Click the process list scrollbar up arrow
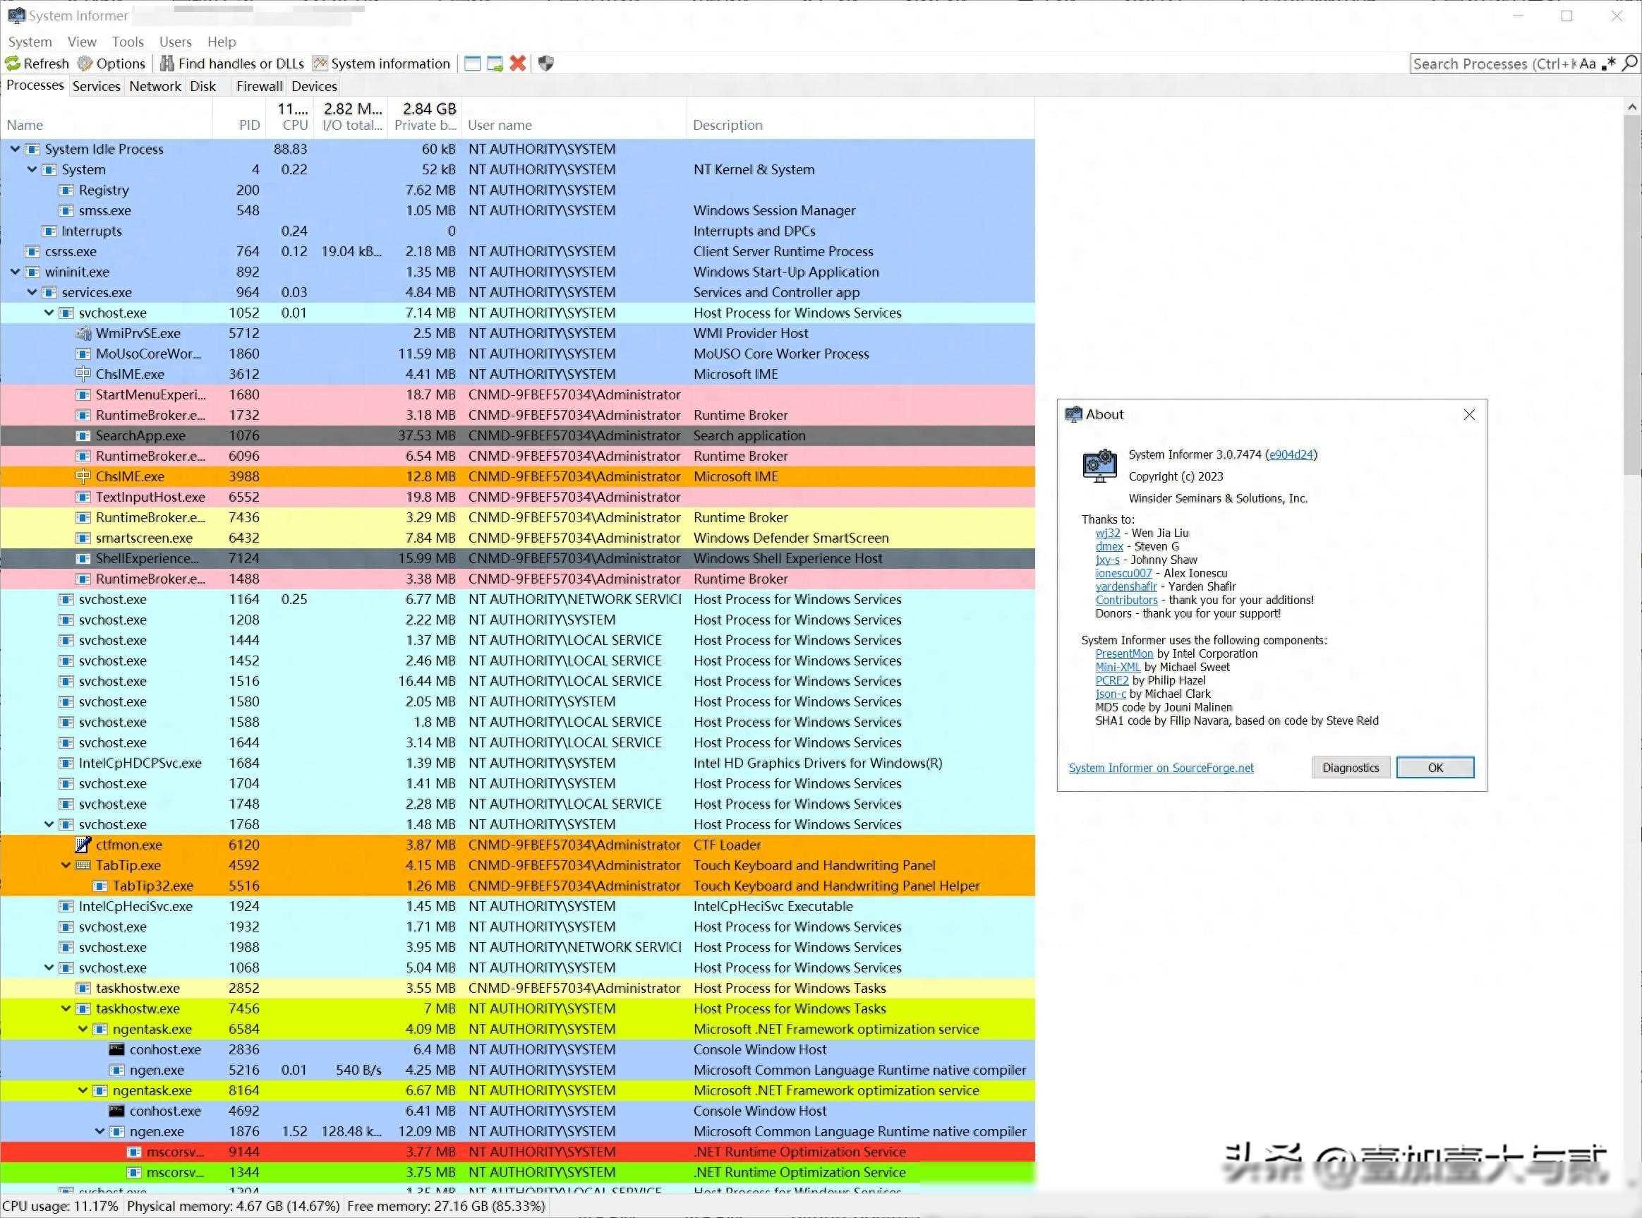 [1631, 107]
